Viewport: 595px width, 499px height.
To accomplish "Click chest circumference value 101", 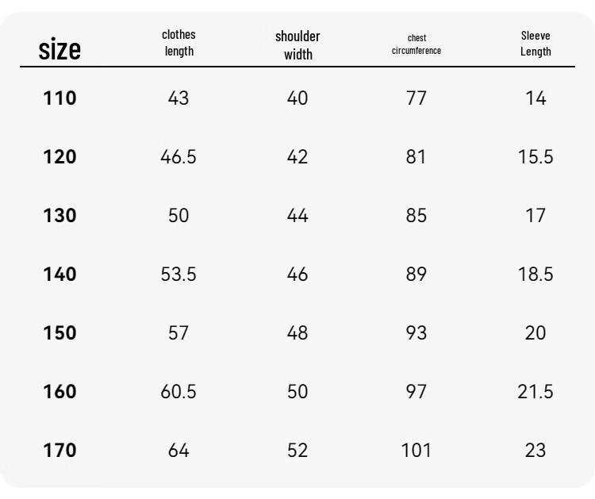I will click(416, 451).
